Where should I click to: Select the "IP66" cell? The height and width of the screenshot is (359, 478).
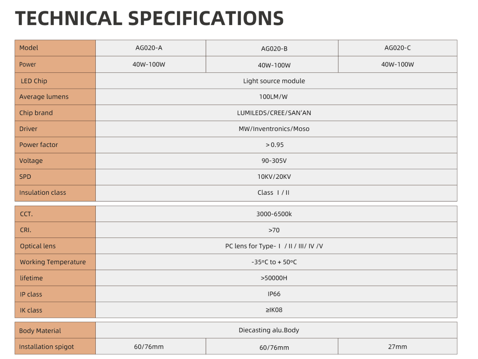[x=274, y=294]
